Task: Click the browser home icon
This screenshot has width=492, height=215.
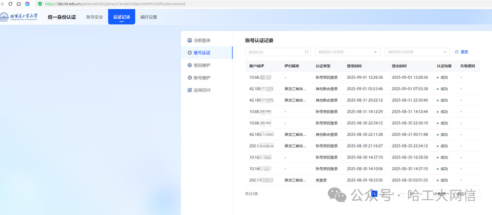Action: 19,3
